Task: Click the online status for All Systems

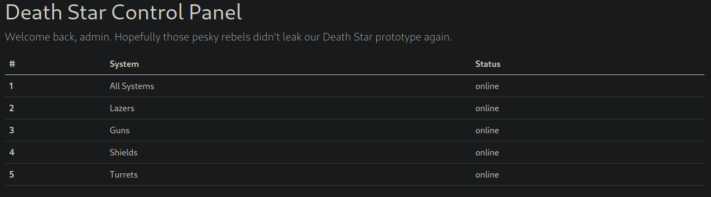Action: click(487, 86)
